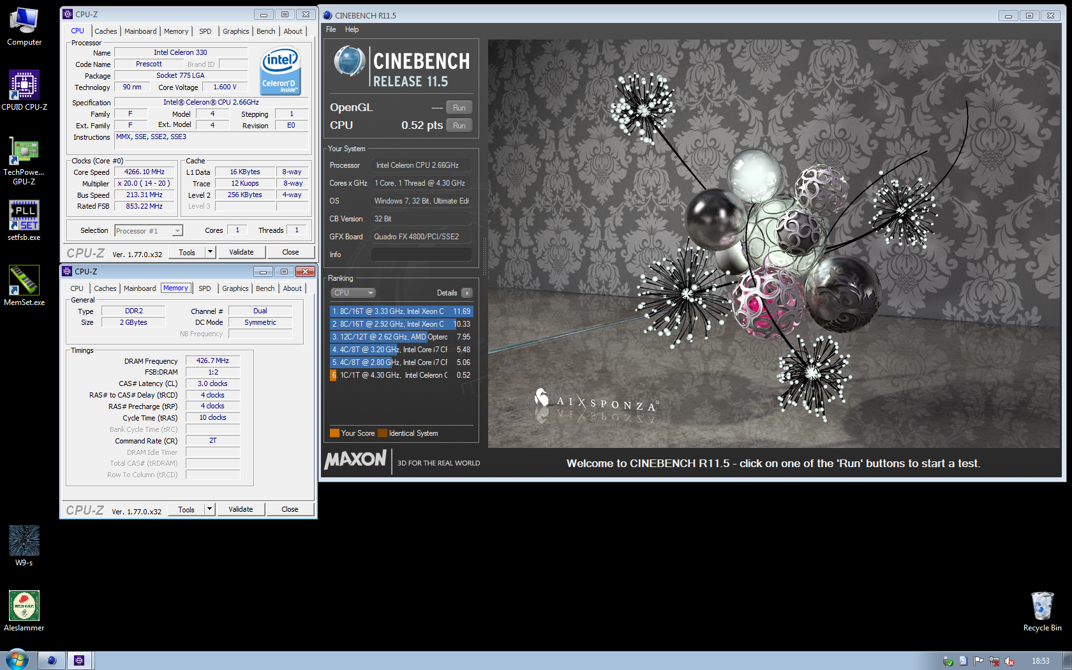Image resolution: width=1072 pixels, height=670 pixels.
Task: Click the Tools button in upper CPU-Z
Action: 187,252
